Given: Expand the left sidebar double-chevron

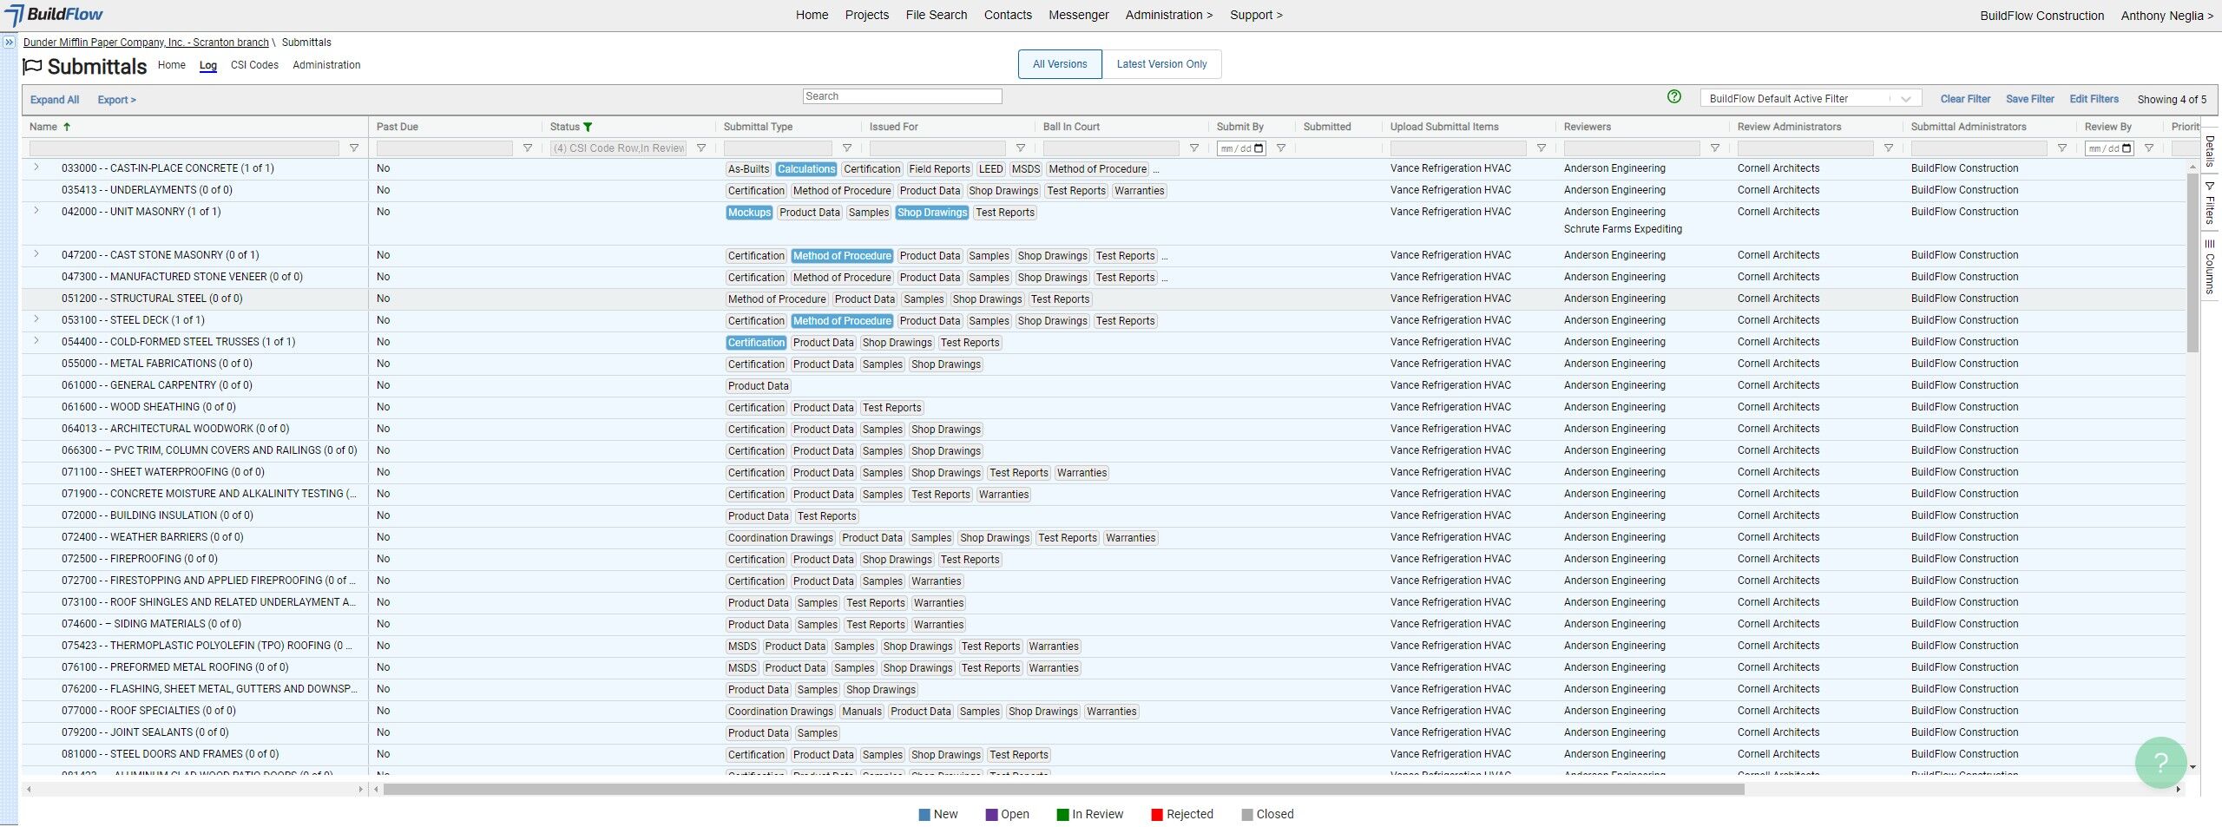Looking at the screenshot, I should (10, 42).
